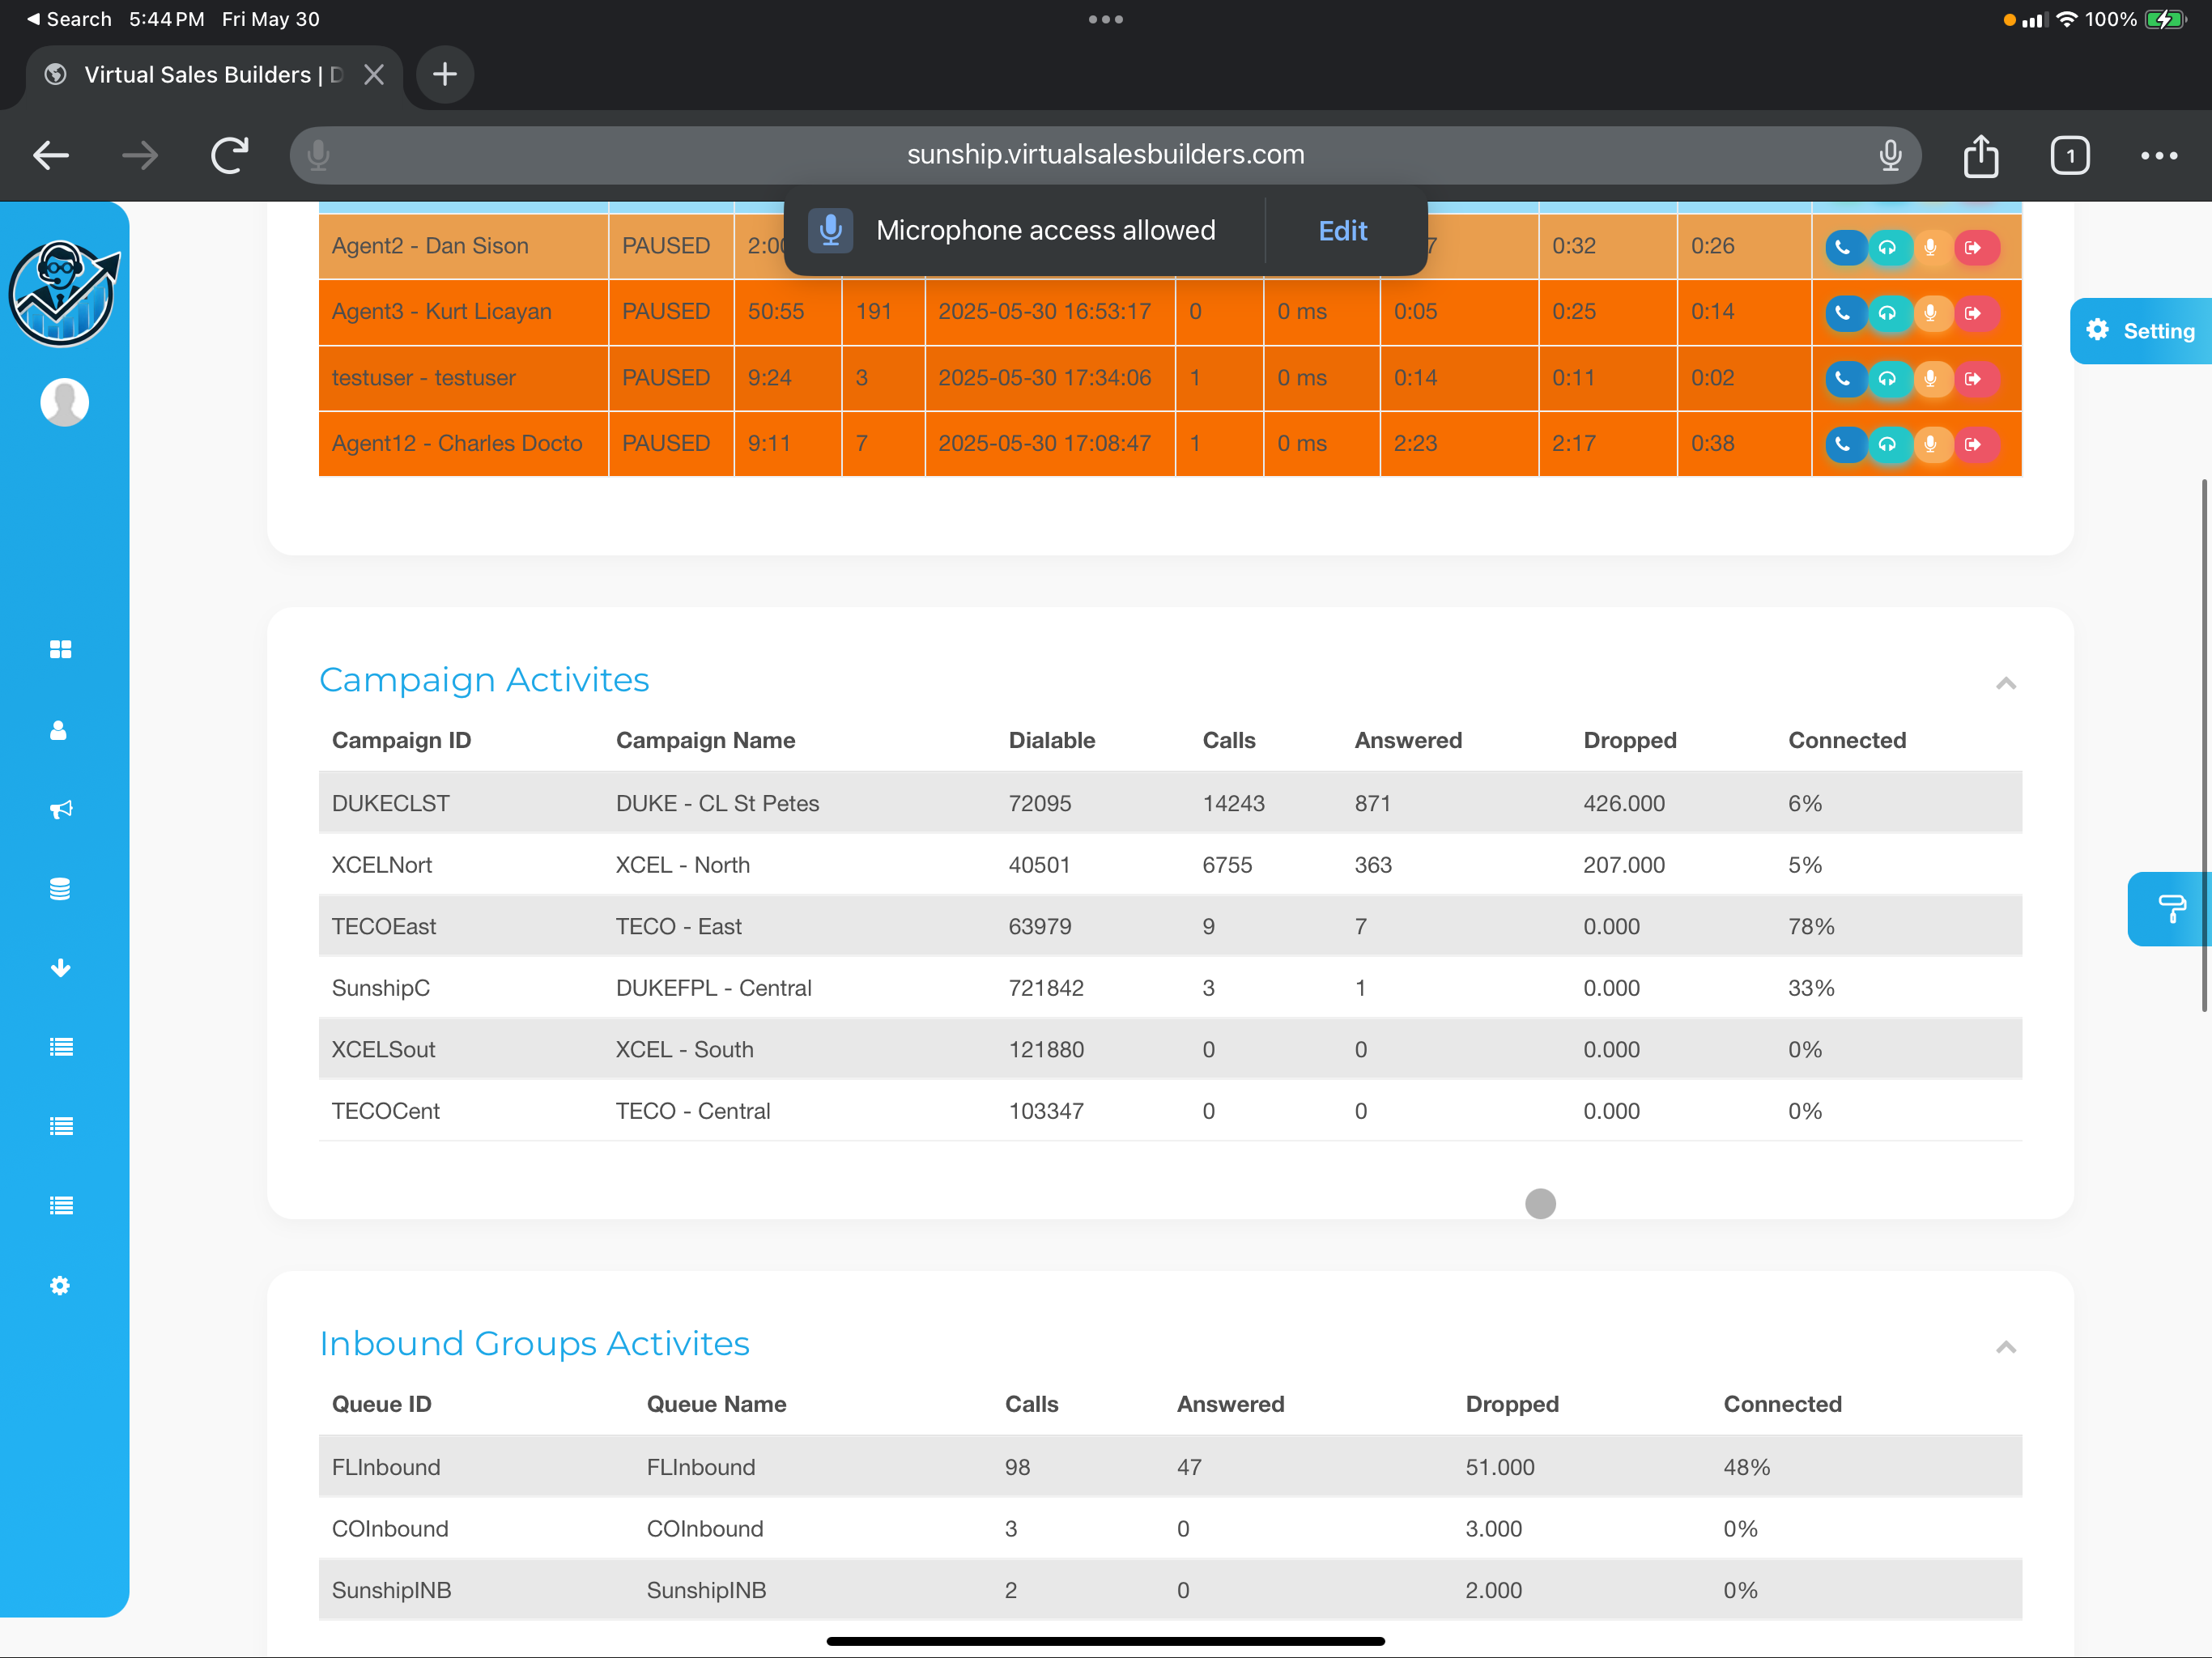2212x1658 pixels.
Task: Select the Virtual Sales Builders browser tab
Action: pos(200,75)
